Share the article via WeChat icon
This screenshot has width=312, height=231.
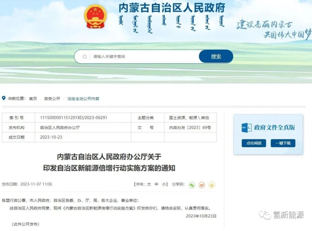[192, 185]
